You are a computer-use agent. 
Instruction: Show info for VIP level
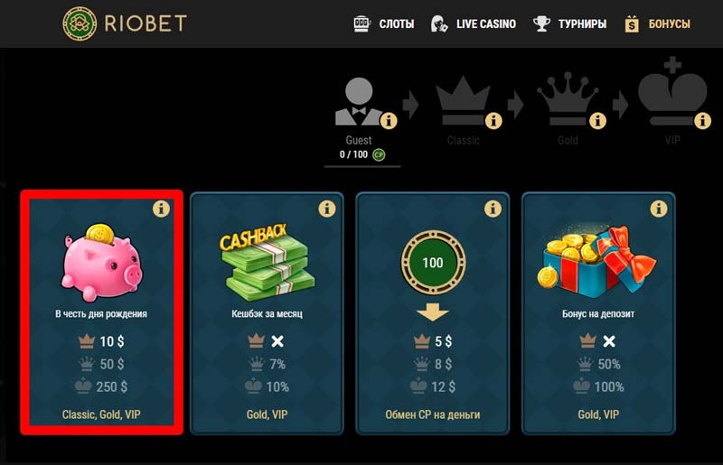click(702, 121)
